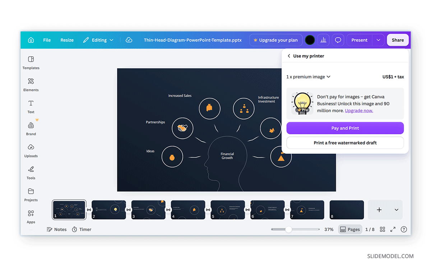Start presentation with Present button

click(x=360, y=40)
